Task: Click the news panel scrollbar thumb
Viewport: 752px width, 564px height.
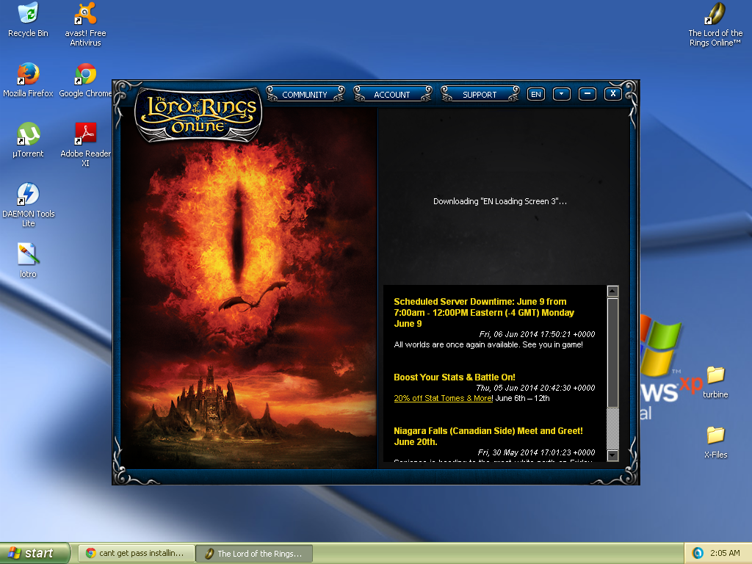Action: pos(612,353)
